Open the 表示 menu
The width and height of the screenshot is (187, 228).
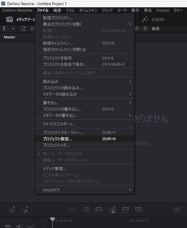click(135, 10)
